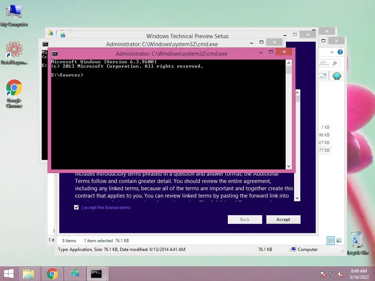375x281 pixels.
Task: Minimize the back cmd.exe window
Action: click(251, 42)
